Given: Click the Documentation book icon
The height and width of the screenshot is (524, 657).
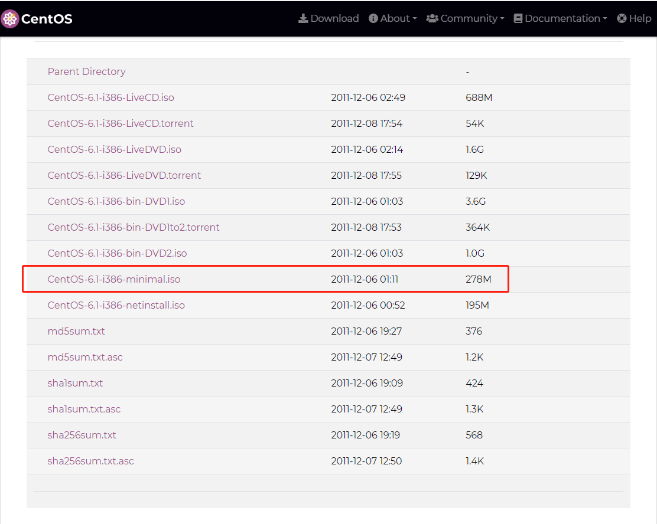Looking at the screenshot, I should [518, 19].
